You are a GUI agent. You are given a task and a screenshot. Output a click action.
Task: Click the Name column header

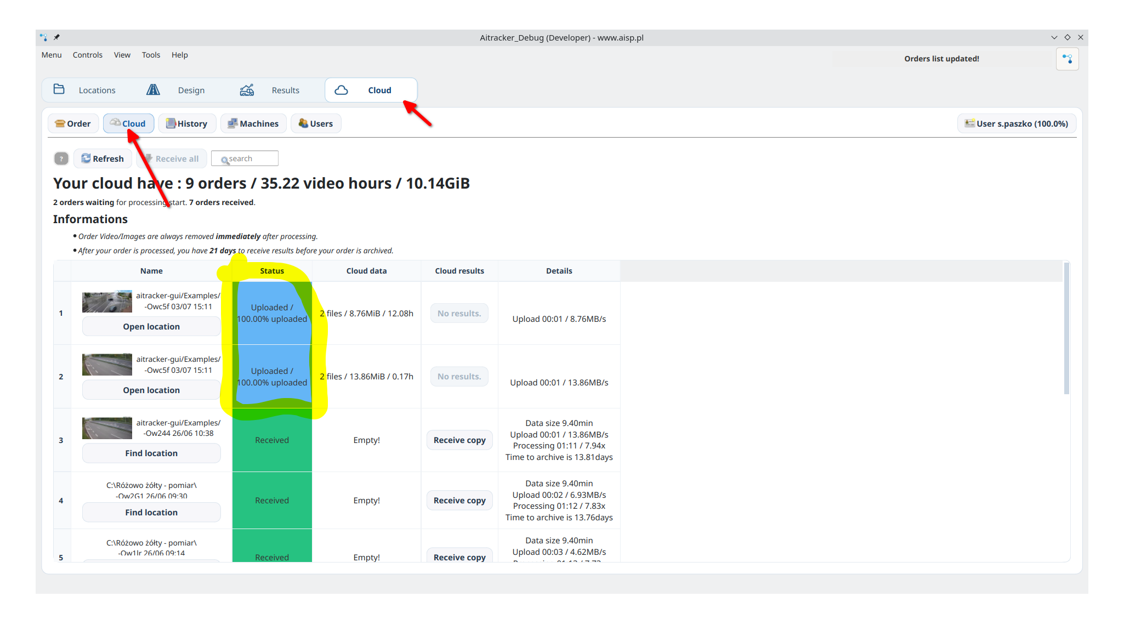pos(151,271)
